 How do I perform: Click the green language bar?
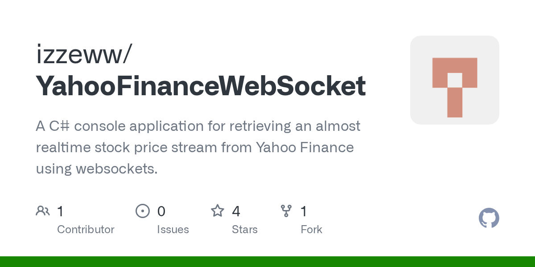coord(267,262)
